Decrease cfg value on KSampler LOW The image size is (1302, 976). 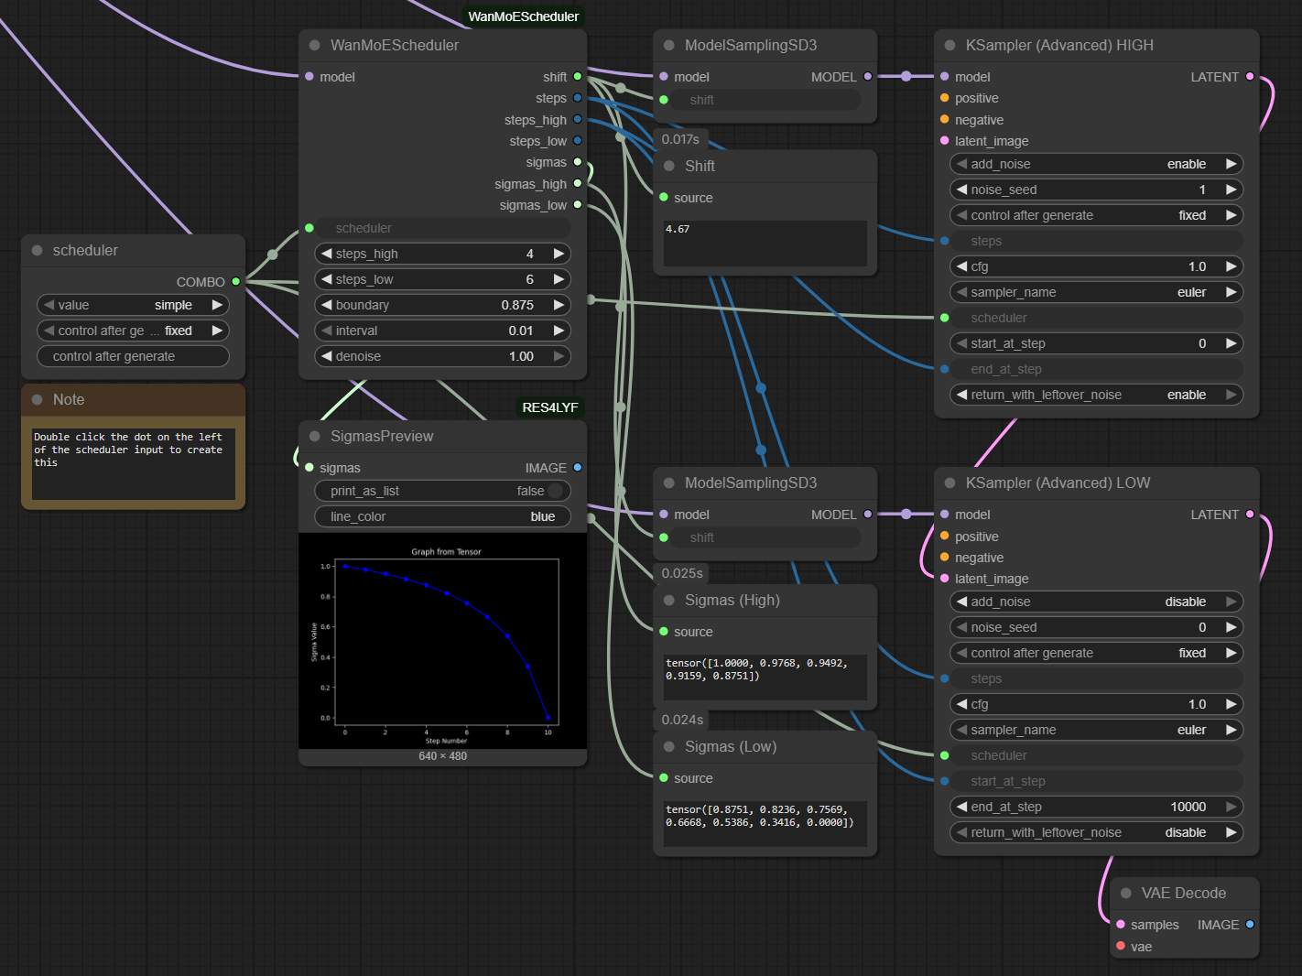[x=962, y=704]
